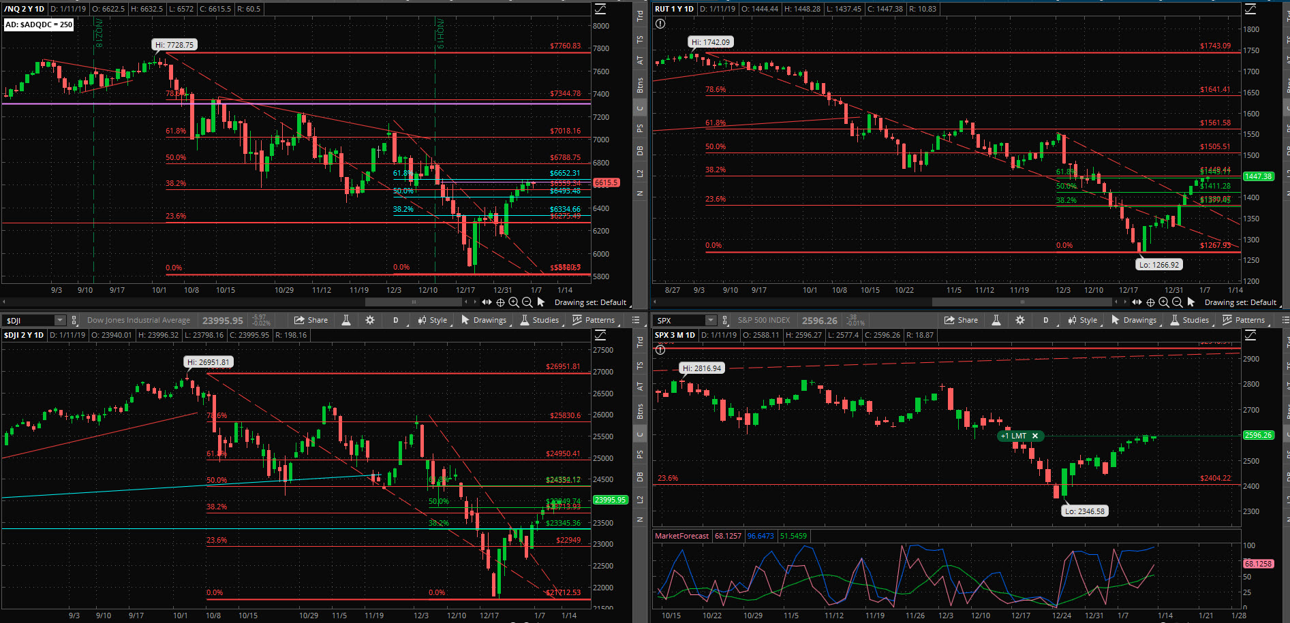Click the symbol link icon next to SPX
This screenshot has width=1290, height=623.
pos(724,320)
